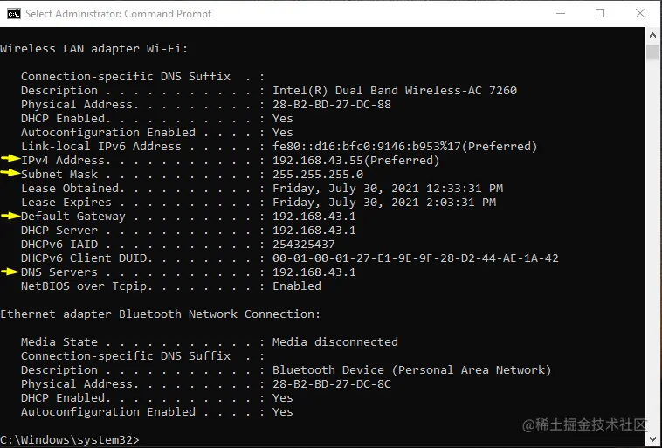This screenshot has width=662, height=448.
Task: Click 'Ethernet adapter Bluetooth Network Connection:' heading
Action: pyautogui.click(x=161, y=314)
